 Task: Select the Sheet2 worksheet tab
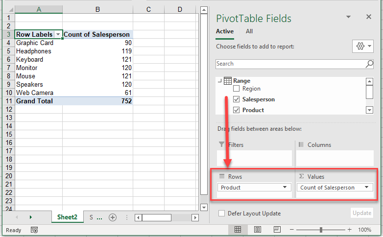click(67, 217)
